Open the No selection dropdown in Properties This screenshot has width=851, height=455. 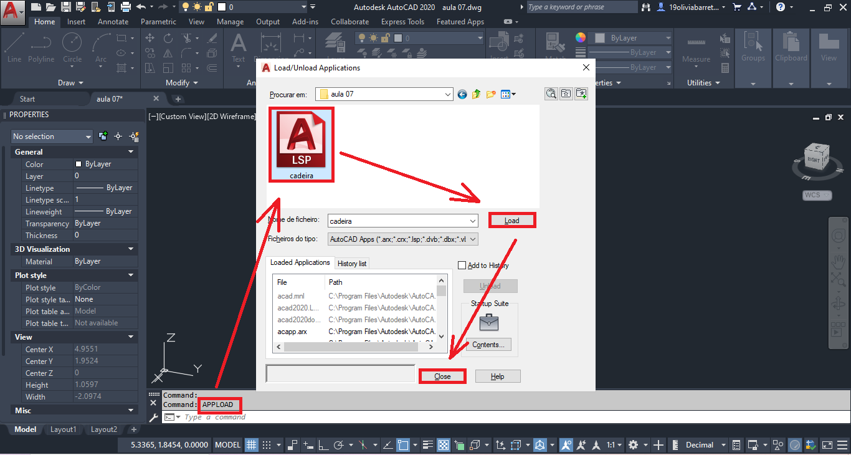coord(88,136)
